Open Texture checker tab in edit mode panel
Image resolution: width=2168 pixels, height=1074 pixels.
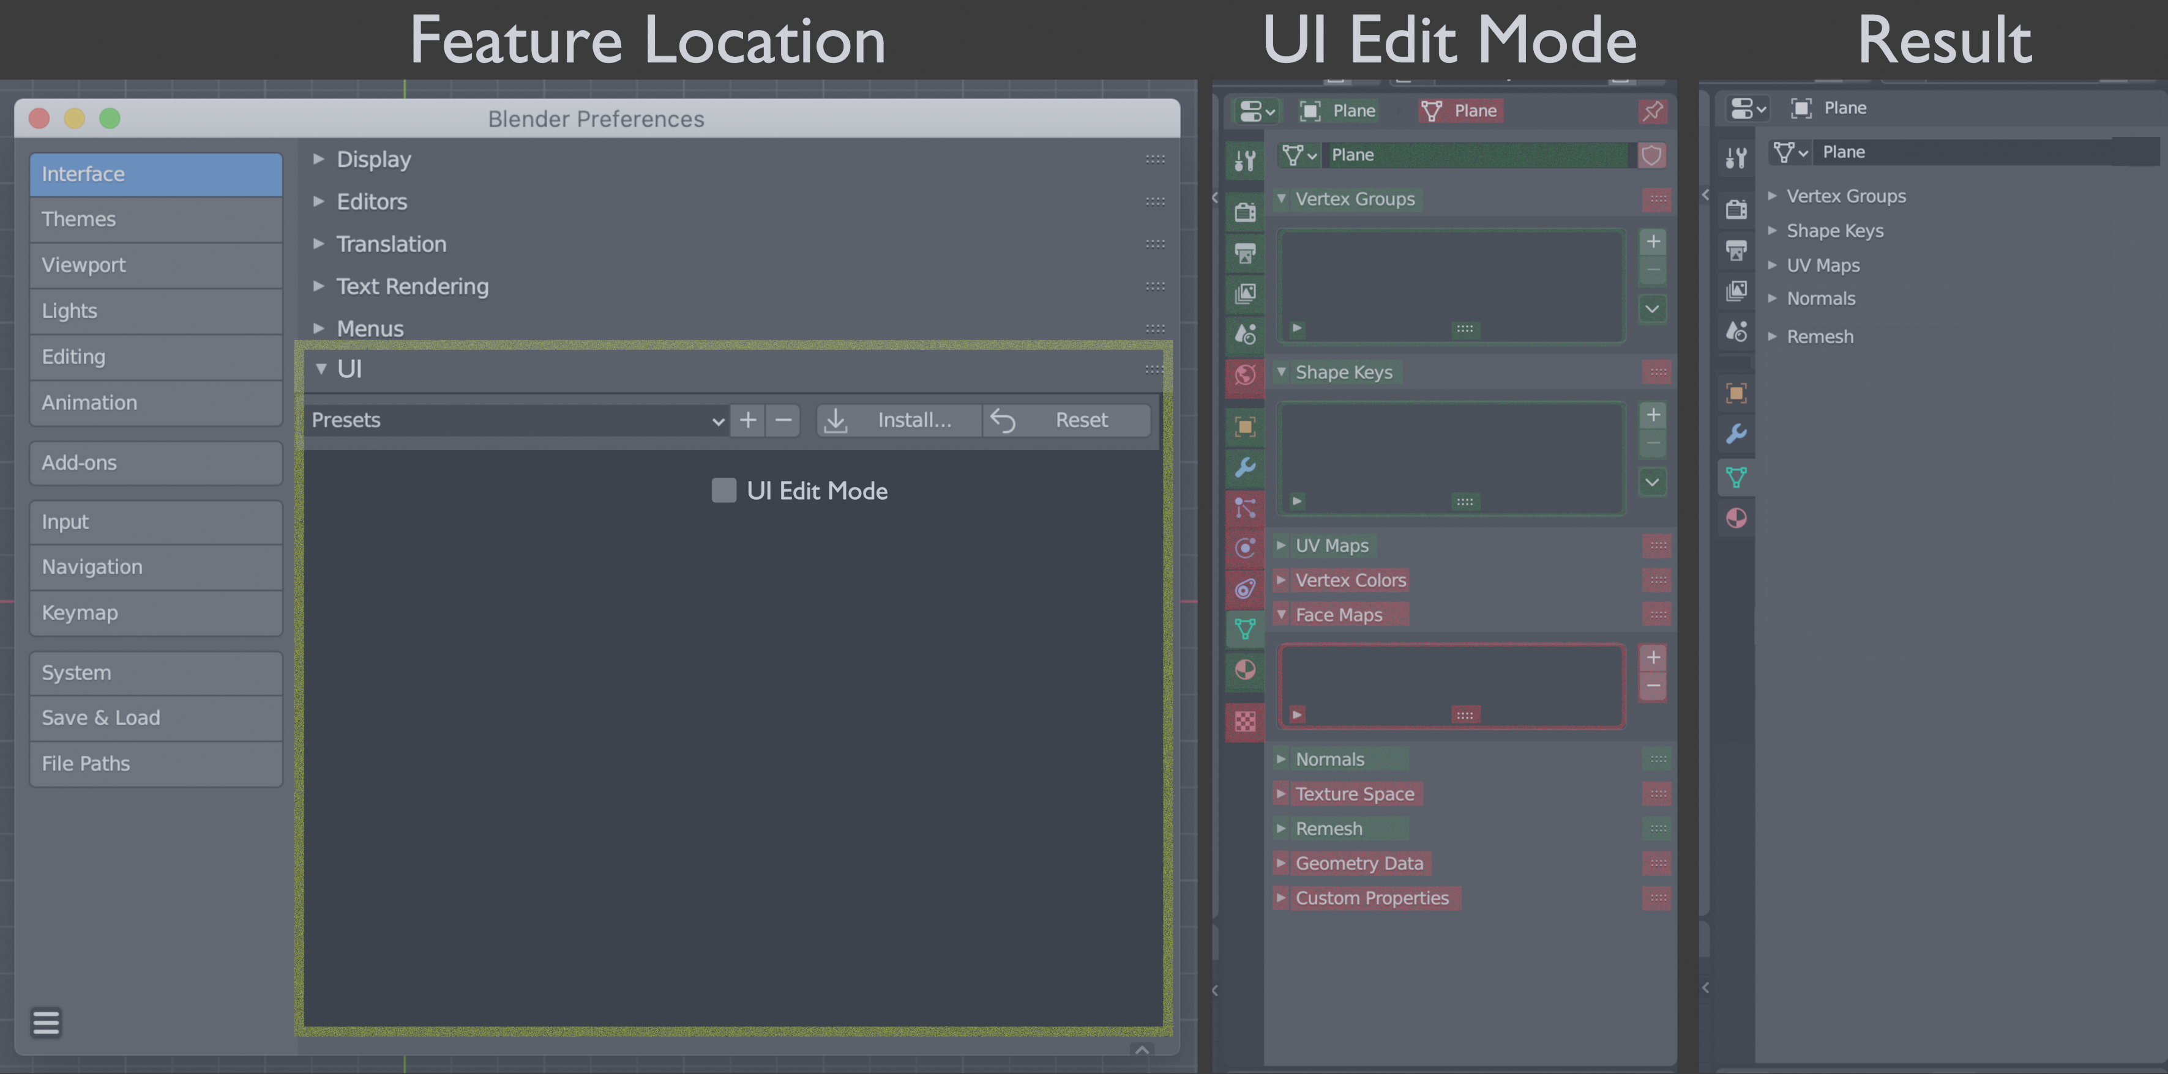click(1245, 722)
